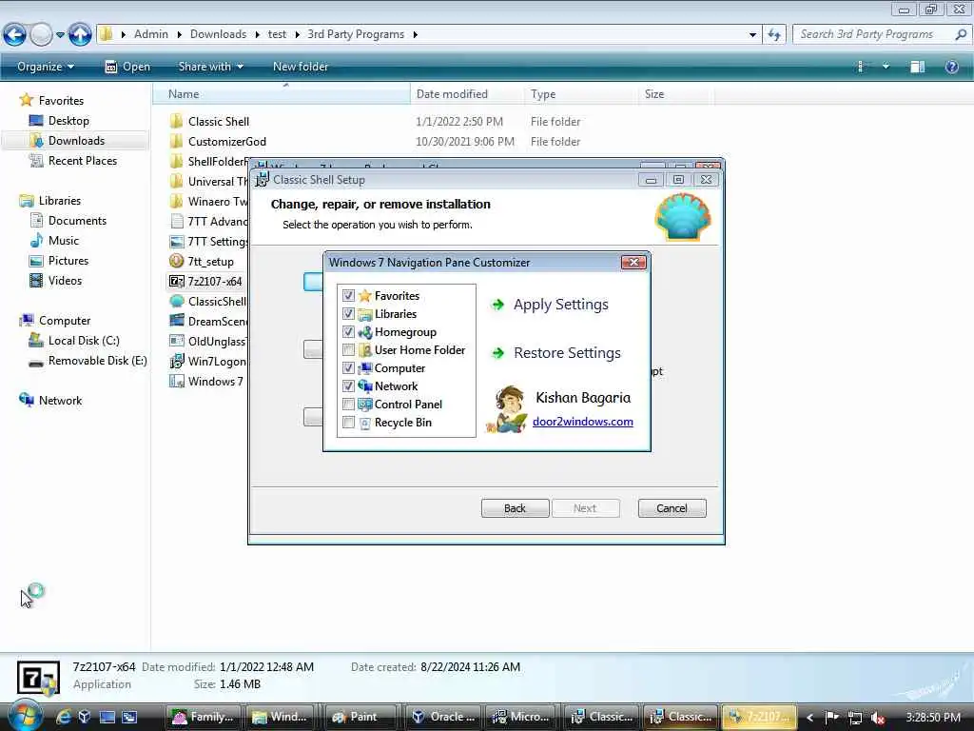
Task: Switch to the Oracle taskbar button
Action: pyautogui.click(x=442, y=717)
